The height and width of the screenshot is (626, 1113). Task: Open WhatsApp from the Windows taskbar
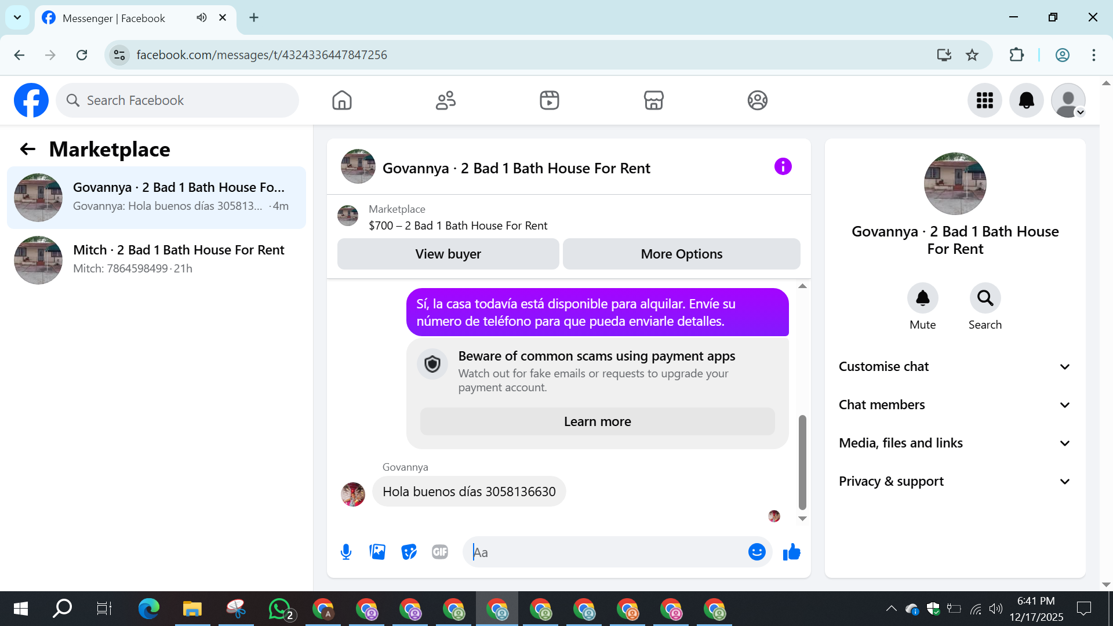point(280,609)
